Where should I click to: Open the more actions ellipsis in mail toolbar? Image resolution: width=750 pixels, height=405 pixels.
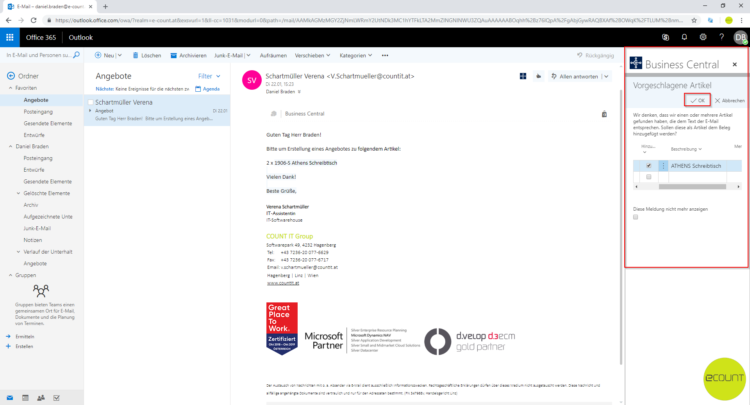pos(385,55)
